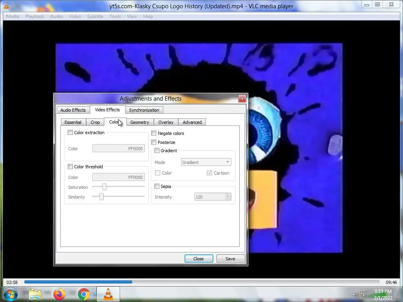Switch to the Synchronization tab
The image size is (403, 302).
[x=144, y=110]
